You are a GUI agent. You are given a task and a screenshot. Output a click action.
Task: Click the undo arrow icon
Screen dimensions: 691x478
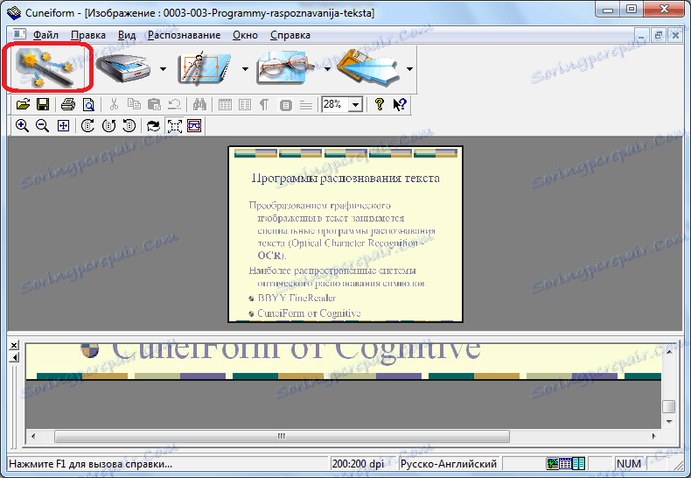tap(175, 104)
